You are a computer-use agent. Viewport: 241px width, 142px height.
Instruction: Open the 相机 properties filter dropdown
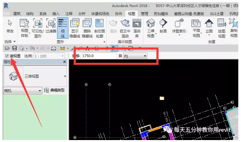[22, 91]
